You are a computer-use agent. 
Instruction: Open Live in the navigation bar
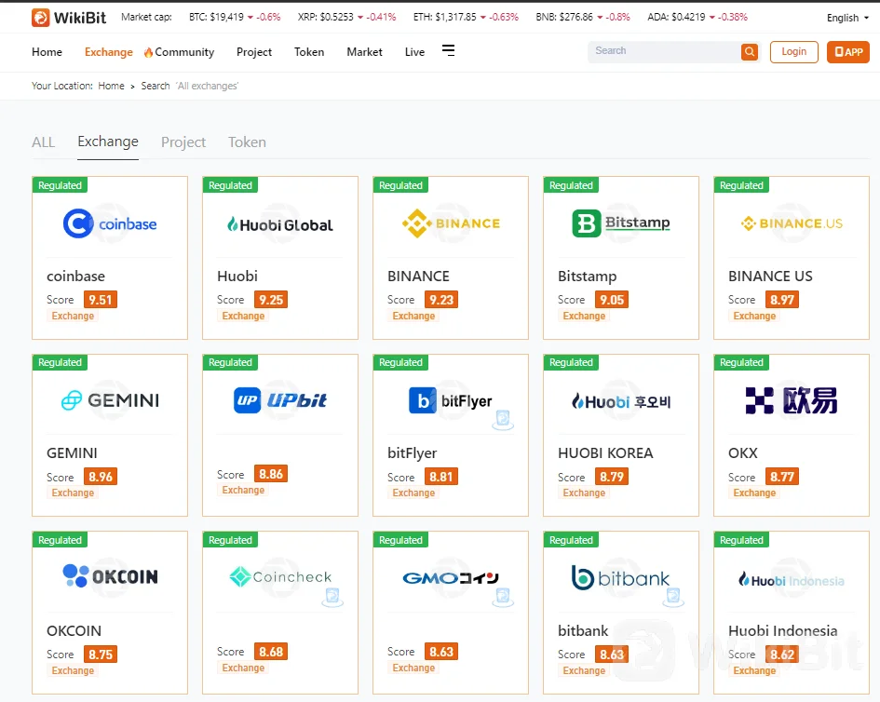coord(414,51)
